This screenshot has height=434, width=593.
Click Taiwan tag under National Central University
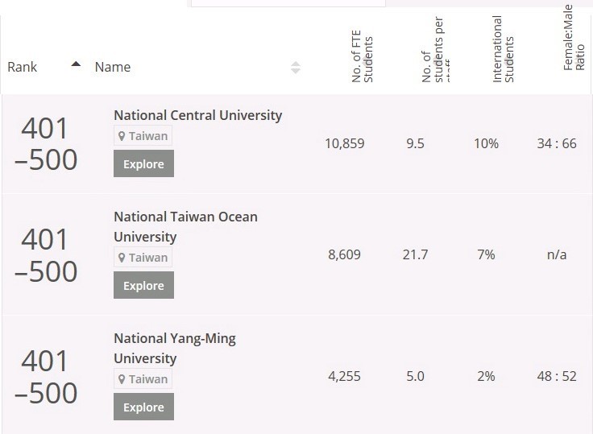[143, 136]
